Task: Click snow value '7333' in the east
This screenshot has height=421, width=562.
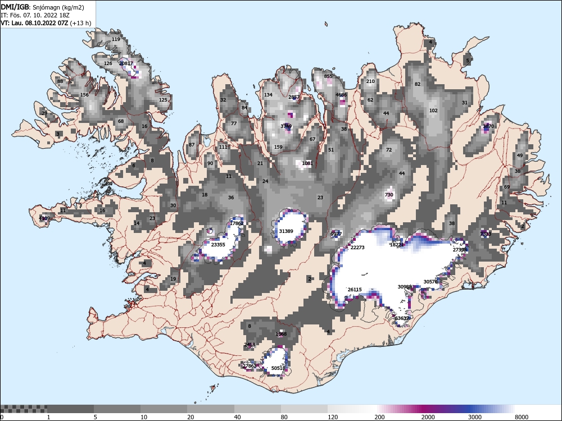Action: (x=486, y=234)
